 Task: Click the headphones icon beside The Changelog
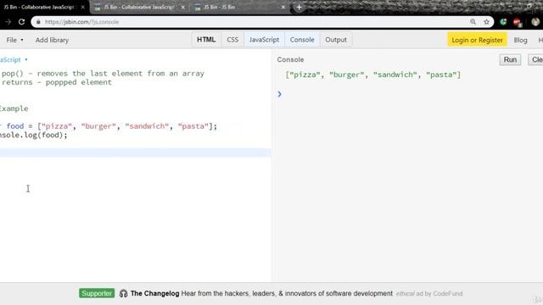123,294
